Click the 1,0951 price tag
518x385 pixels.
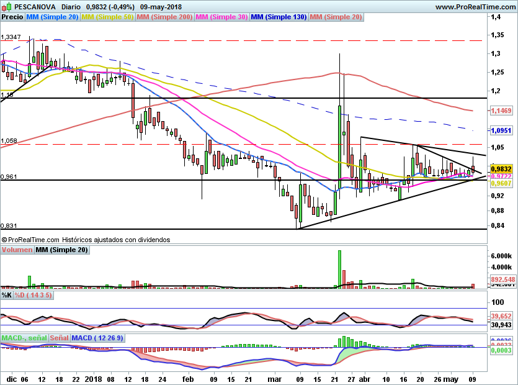501,130
